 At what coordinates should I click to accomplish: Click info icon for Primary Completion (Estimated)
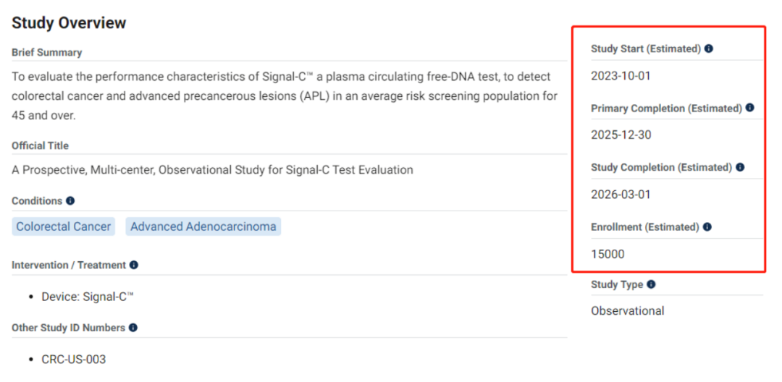click(x=750, y=108)
